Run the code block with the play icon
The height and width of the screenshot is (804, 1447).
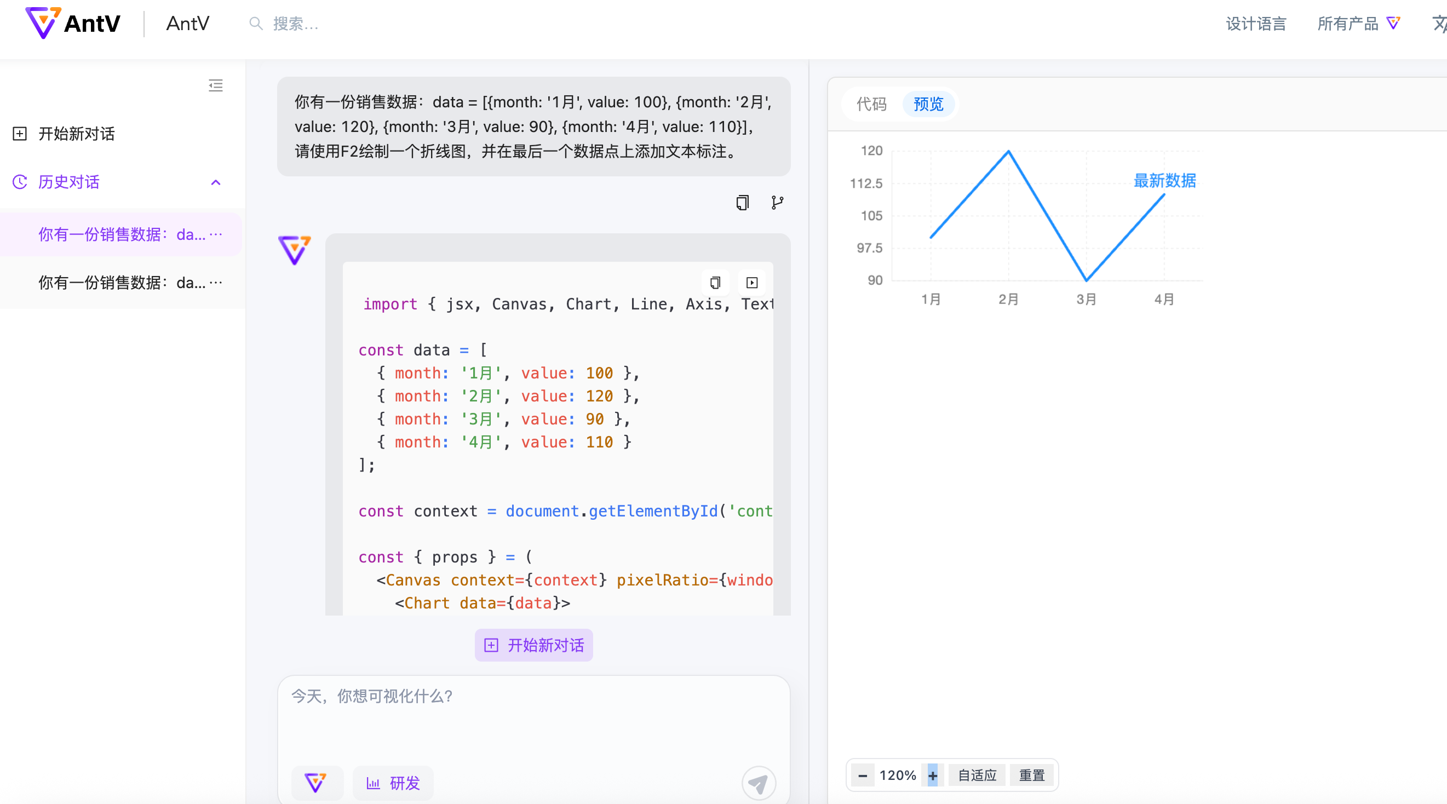point(751,283)
